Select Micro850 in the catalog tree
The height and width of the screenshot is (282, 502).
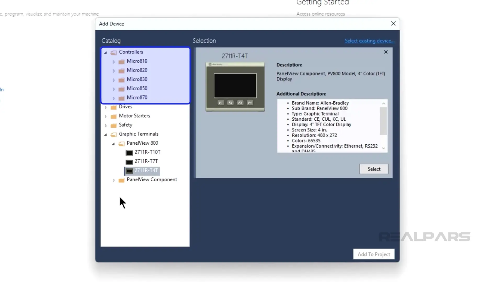137,88
